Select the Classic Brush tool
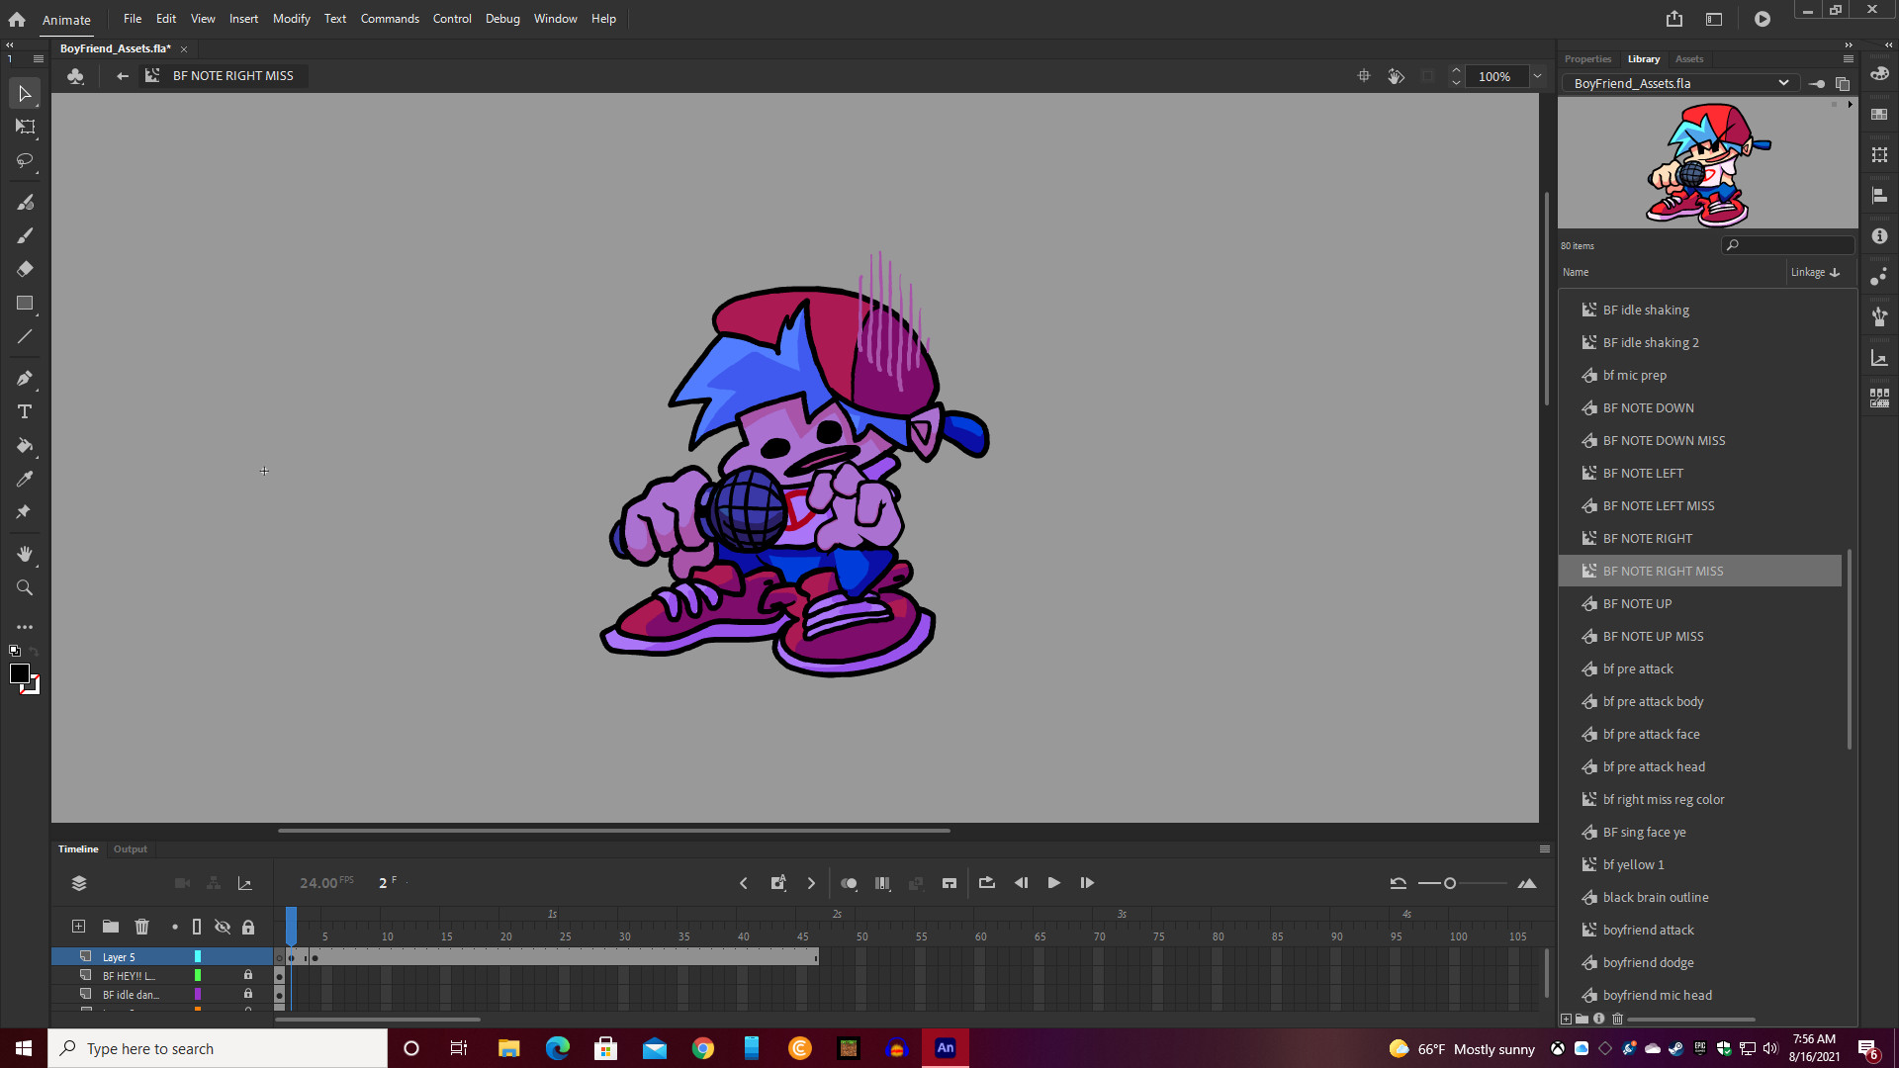 pos(25,235)
